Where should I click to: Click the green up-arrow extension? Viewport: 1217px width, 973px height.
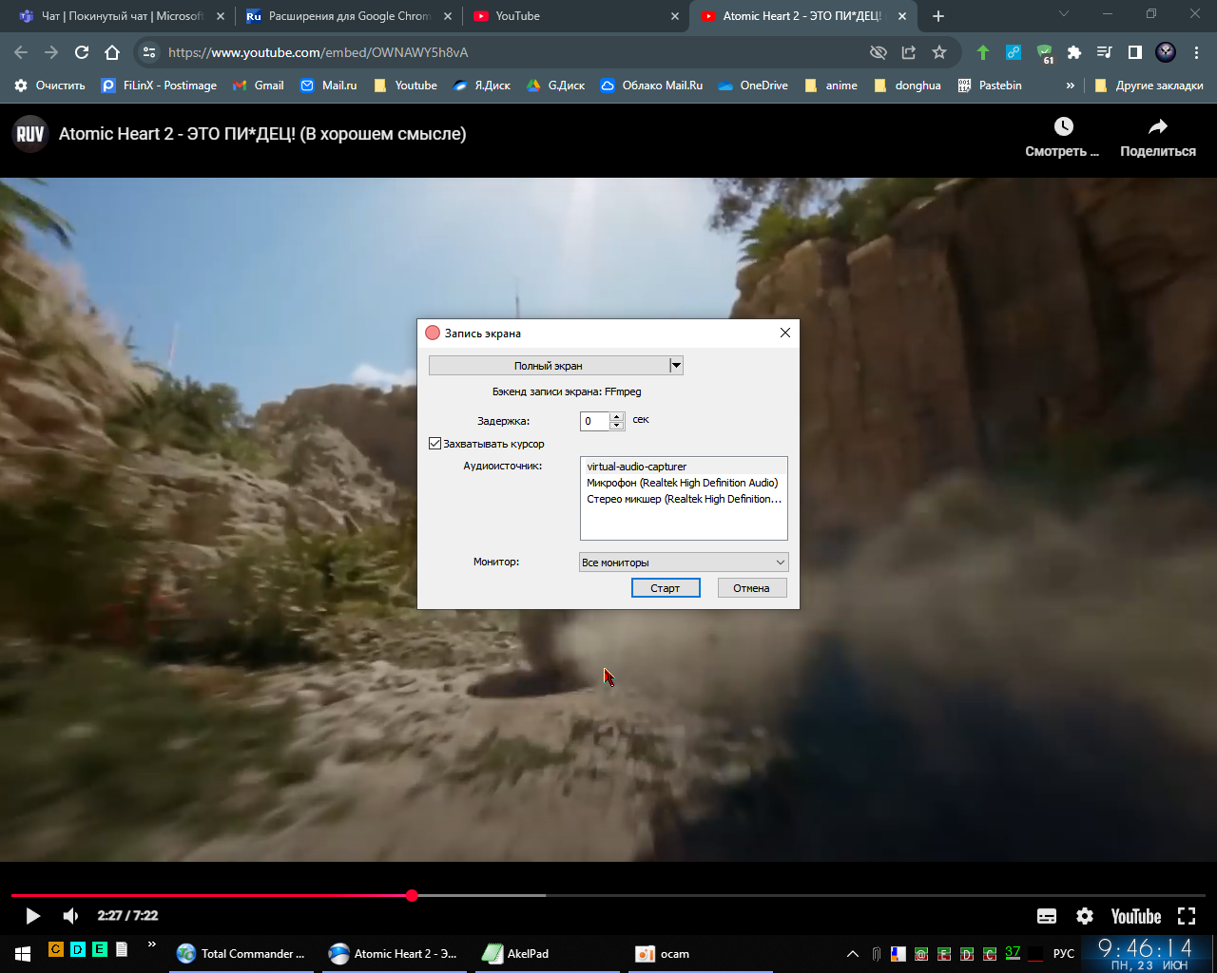(x=983, y=52)
